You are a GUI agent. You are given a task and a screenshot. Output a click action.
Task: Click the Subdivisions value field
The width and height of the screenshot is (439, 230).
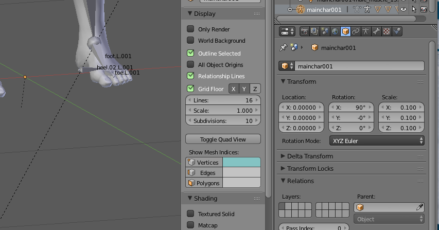click(223, 120)
